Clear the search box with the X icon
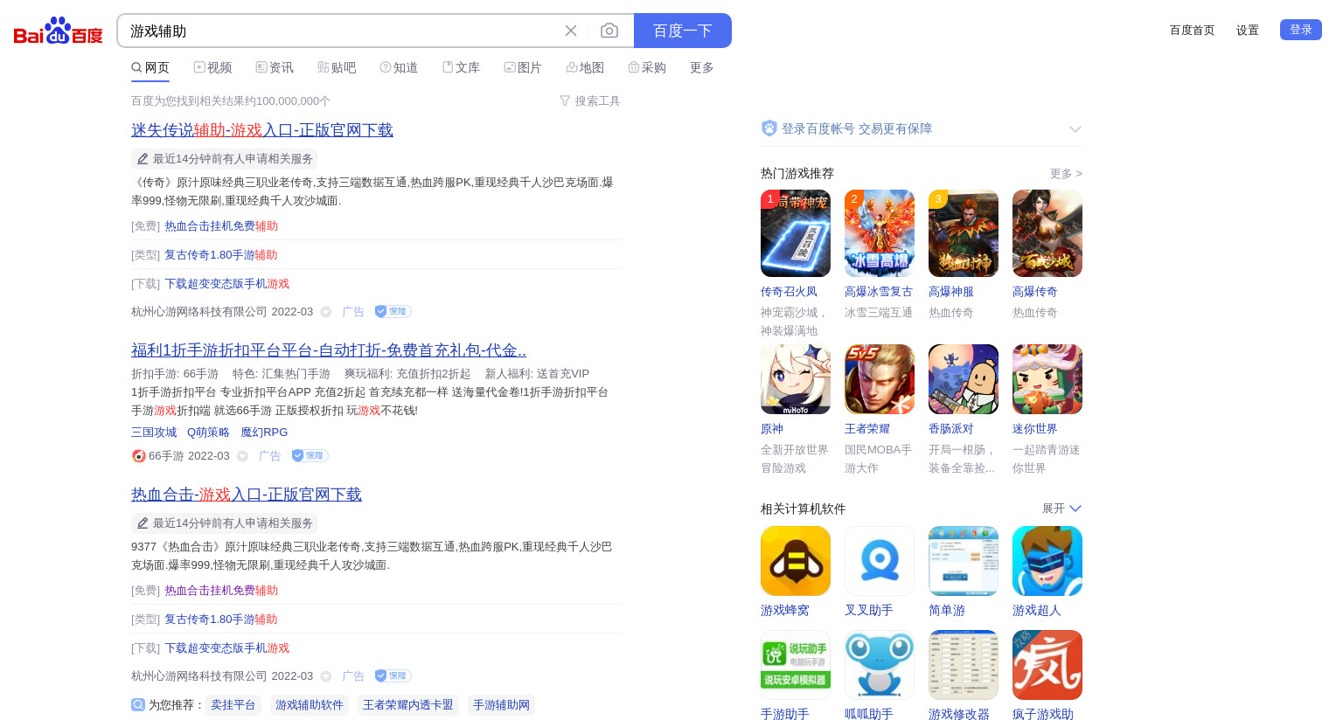The width and height of the screenshot is (1343, 720). coord(571,31)
